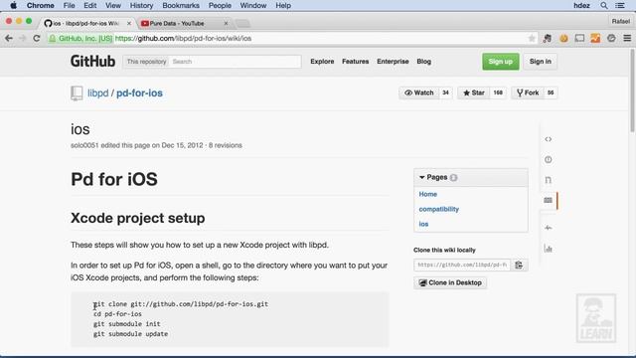
Task: Open a new tab button
Action: (242, 24)
